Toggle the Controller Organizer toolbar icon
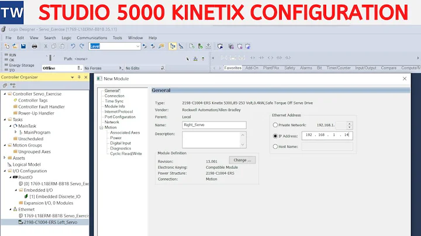 click(x=172, y=46)
